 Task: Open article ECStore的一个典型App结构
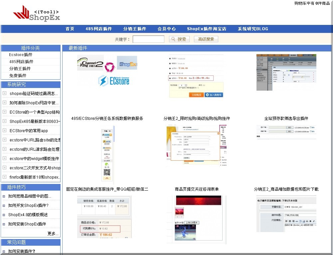coord(35,112)
